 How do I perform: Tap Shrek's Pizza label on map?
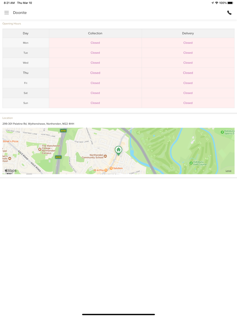click(x=10, y=141)
